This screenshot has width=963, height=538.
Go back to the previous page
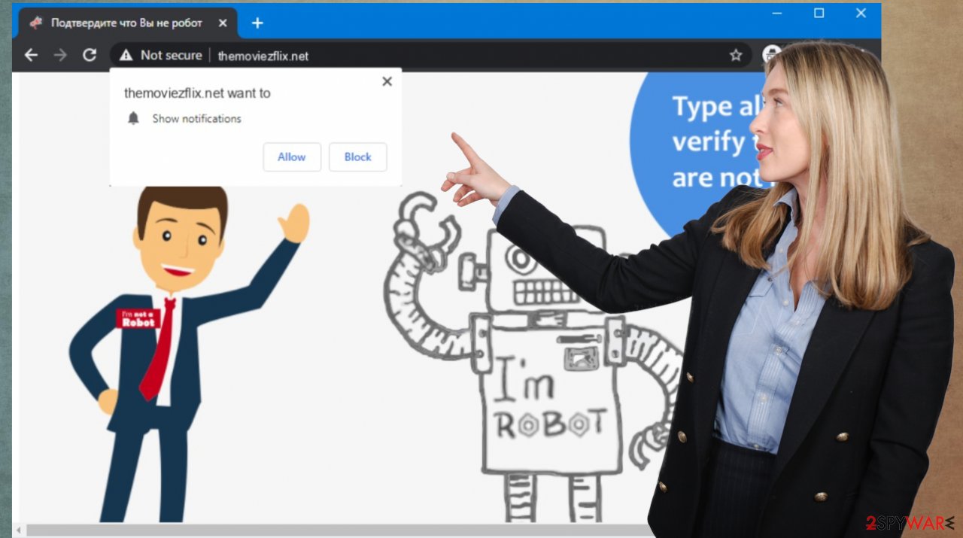pyautogui.click(x=31, y=55)
